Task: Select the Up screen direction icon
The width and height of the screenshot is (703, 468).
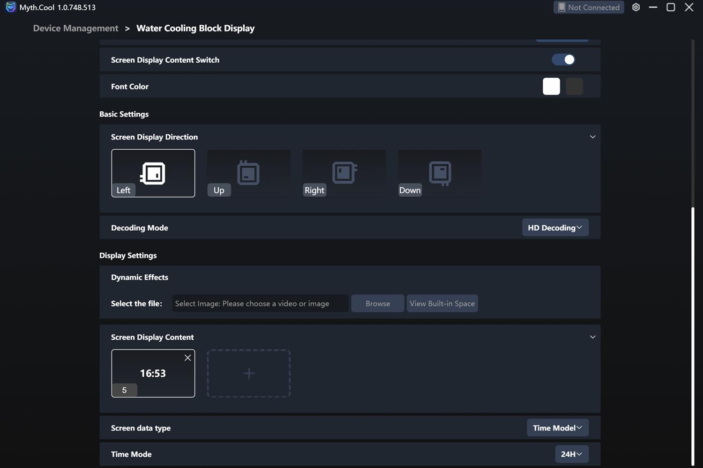Action: click(248, 173)
